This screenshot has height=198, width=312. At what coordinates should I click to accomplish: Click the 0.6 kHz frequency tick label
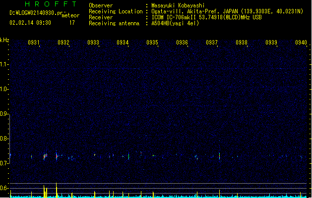(4, 188)
